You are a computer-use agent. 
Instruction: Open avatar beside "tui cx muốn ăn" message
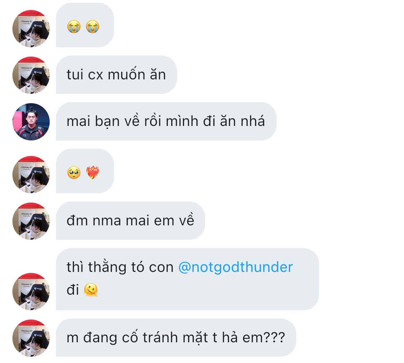click(31, 75)
